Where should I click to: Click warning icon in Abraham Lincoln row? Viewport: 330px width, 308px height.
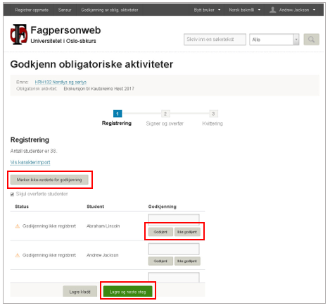[18, 226]
